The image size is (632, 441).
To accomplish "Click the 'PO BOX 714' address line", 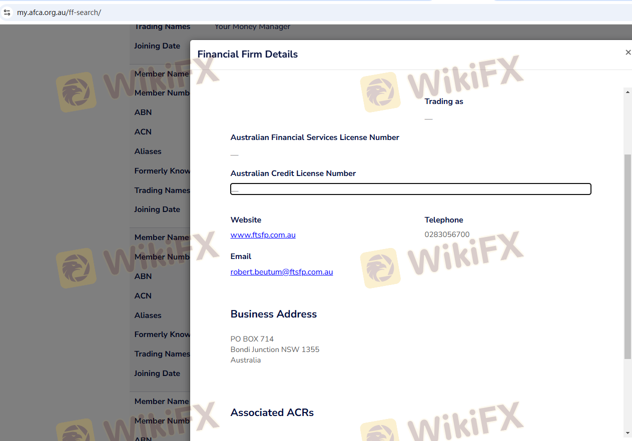I will point(252,339).
